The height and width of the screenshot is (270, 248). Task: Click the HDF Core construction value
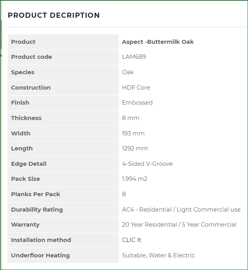coord(136,88)
